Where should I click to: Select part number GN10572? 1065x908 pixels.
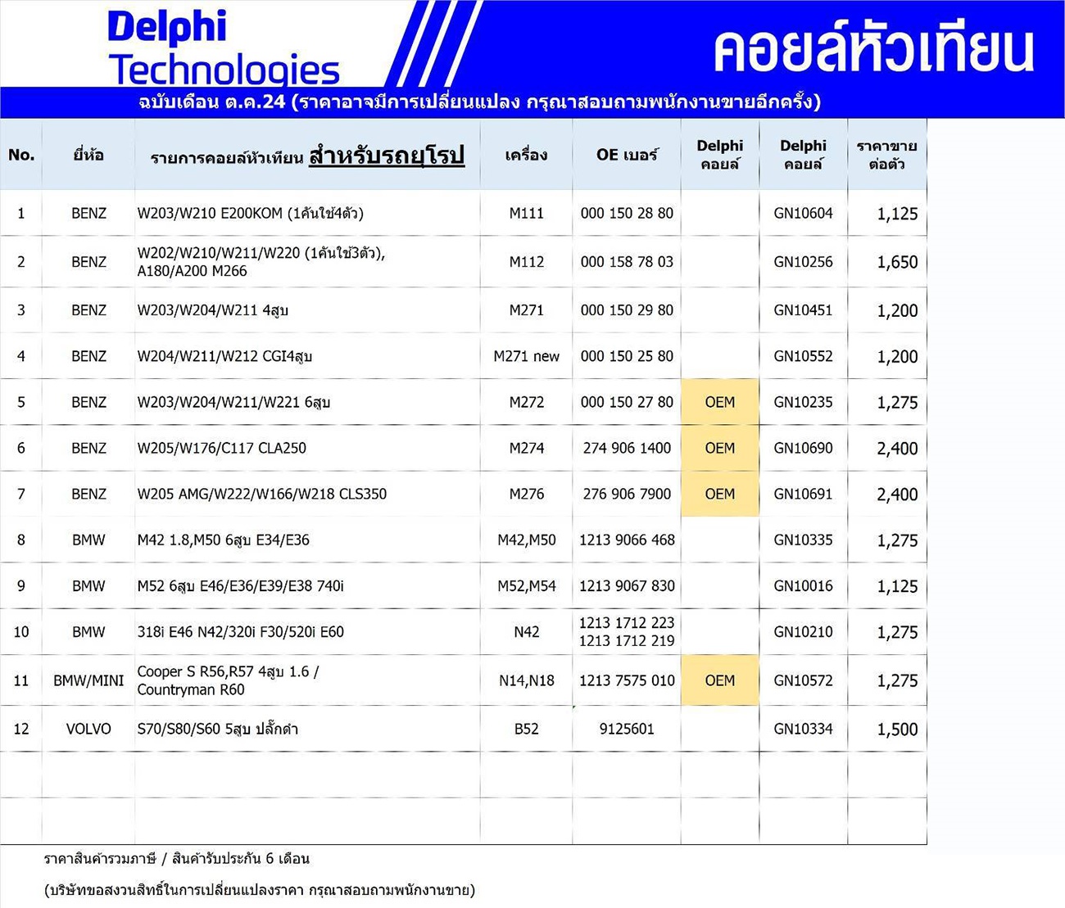(803, 680)
